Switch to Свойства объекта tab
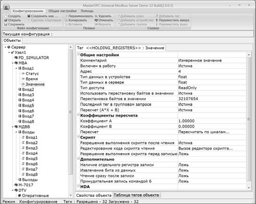The height and width of the screenshot is (204, 256). (x=94, y=195)
